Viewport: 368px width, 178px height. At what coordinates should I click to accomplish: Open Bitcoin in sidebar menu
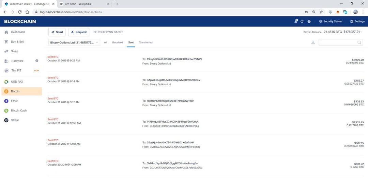(21, 91)
